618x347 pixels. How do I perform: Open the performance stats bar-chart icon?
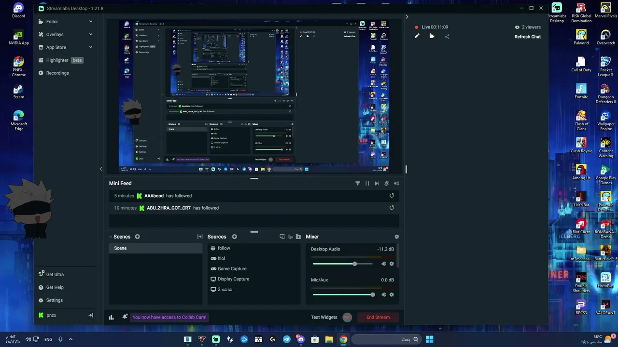coord(112,317)
